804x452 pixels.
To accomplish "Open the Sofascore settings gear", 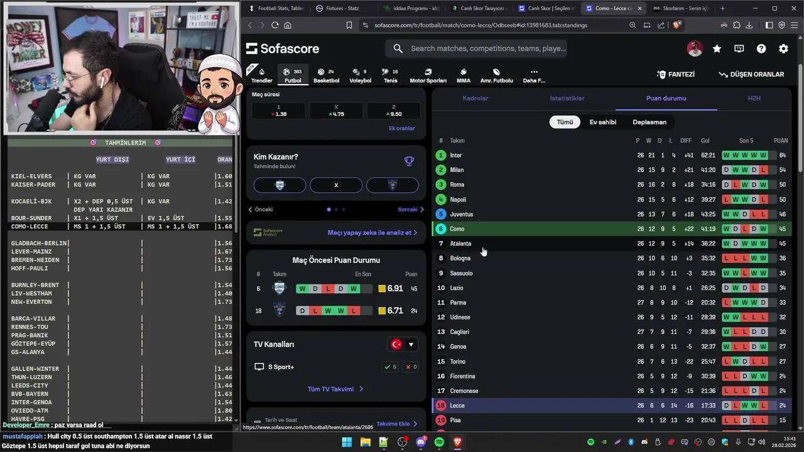I will point(783,48).
